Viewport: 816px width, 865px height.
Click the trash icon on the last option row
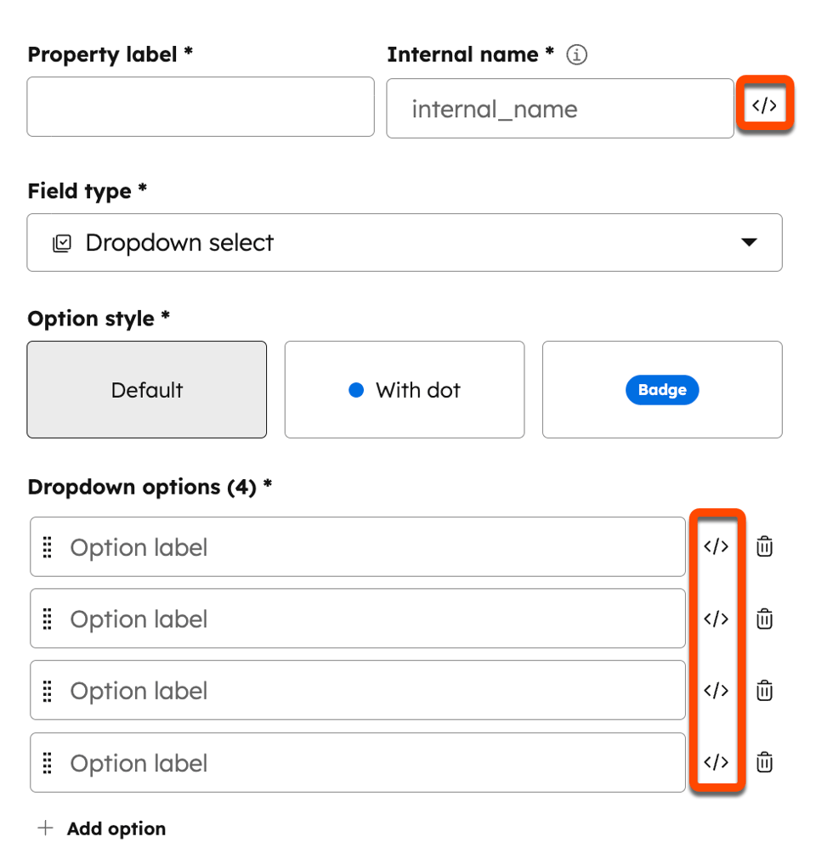click(764, 762)
